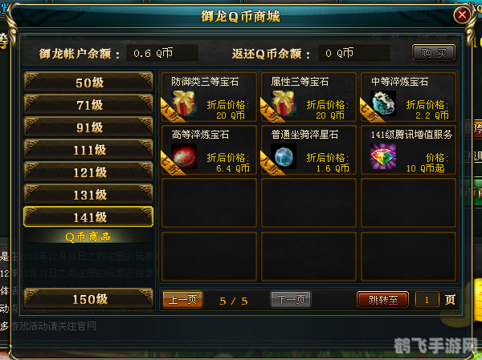Open the 150级 category
The height and width of the screenshot is (360, 482).
[x=88, y=298]
